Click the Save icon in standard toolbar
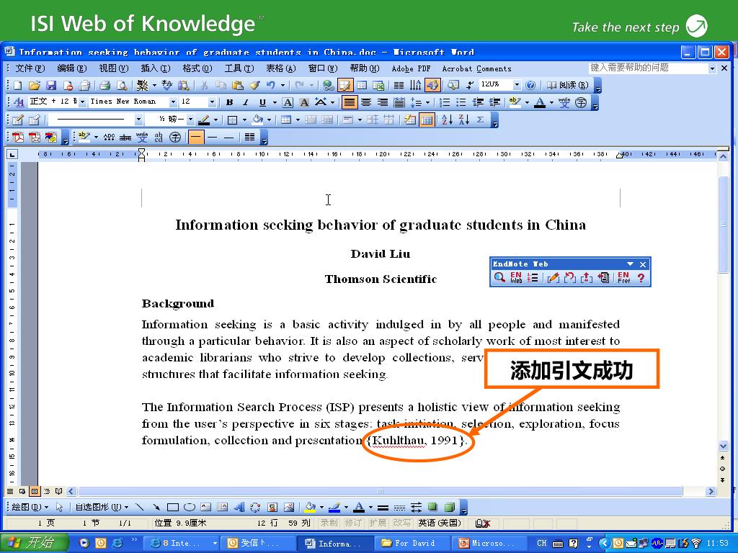Viewport: 738px width, 553px height. [x=51, y=85]
